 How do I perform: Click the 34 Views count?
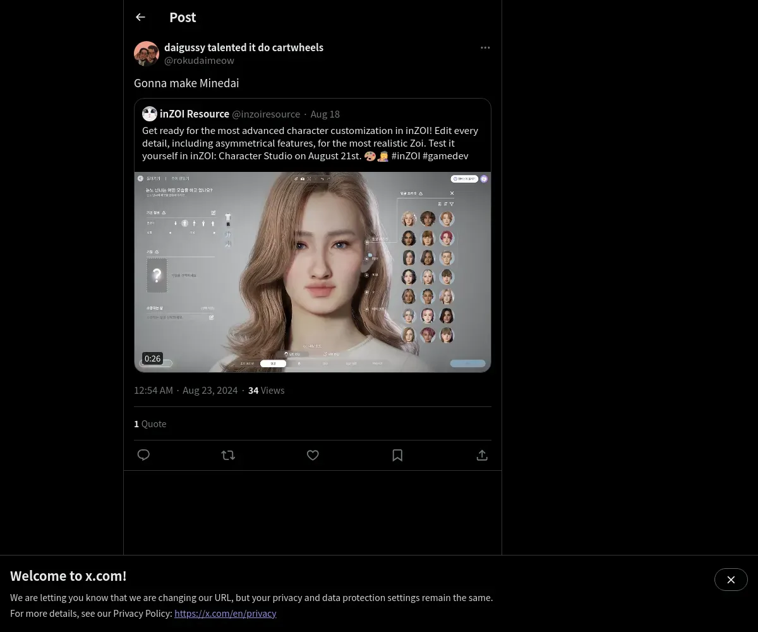click(x=267, y=391)
